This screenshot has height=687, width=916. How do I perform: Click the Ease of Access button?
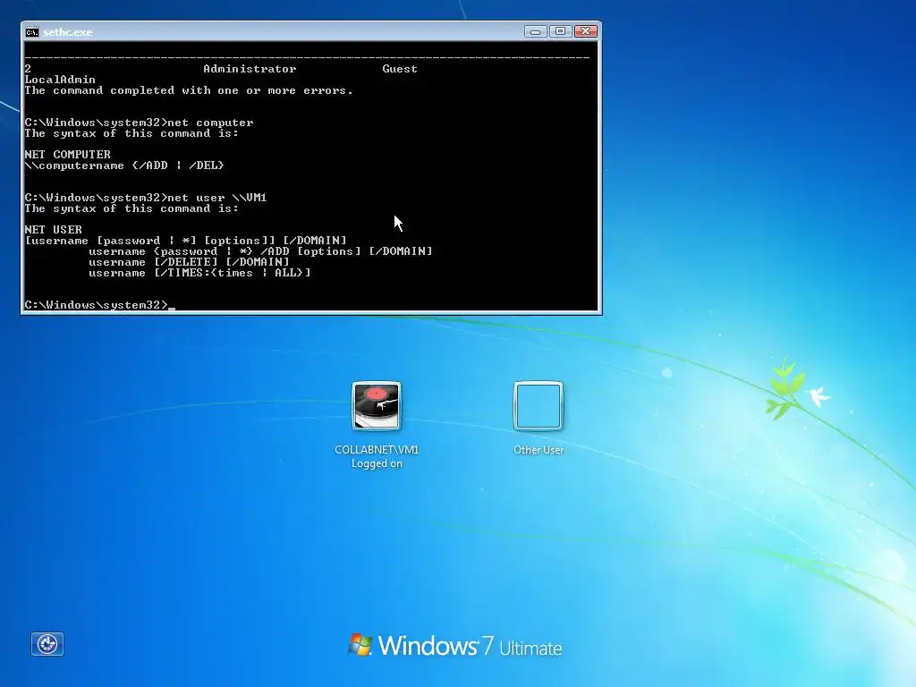coord(47,644)
